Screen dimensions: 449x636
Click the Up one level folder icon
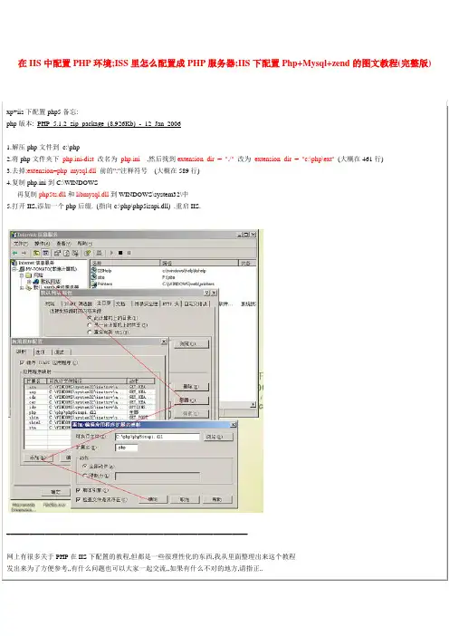(x=36, y=253)
